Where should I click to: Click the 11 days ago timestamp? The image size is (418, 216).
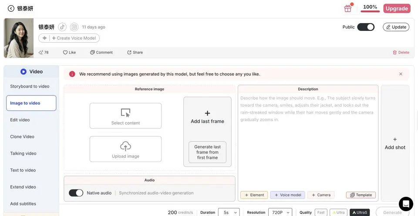click(94, 27)
